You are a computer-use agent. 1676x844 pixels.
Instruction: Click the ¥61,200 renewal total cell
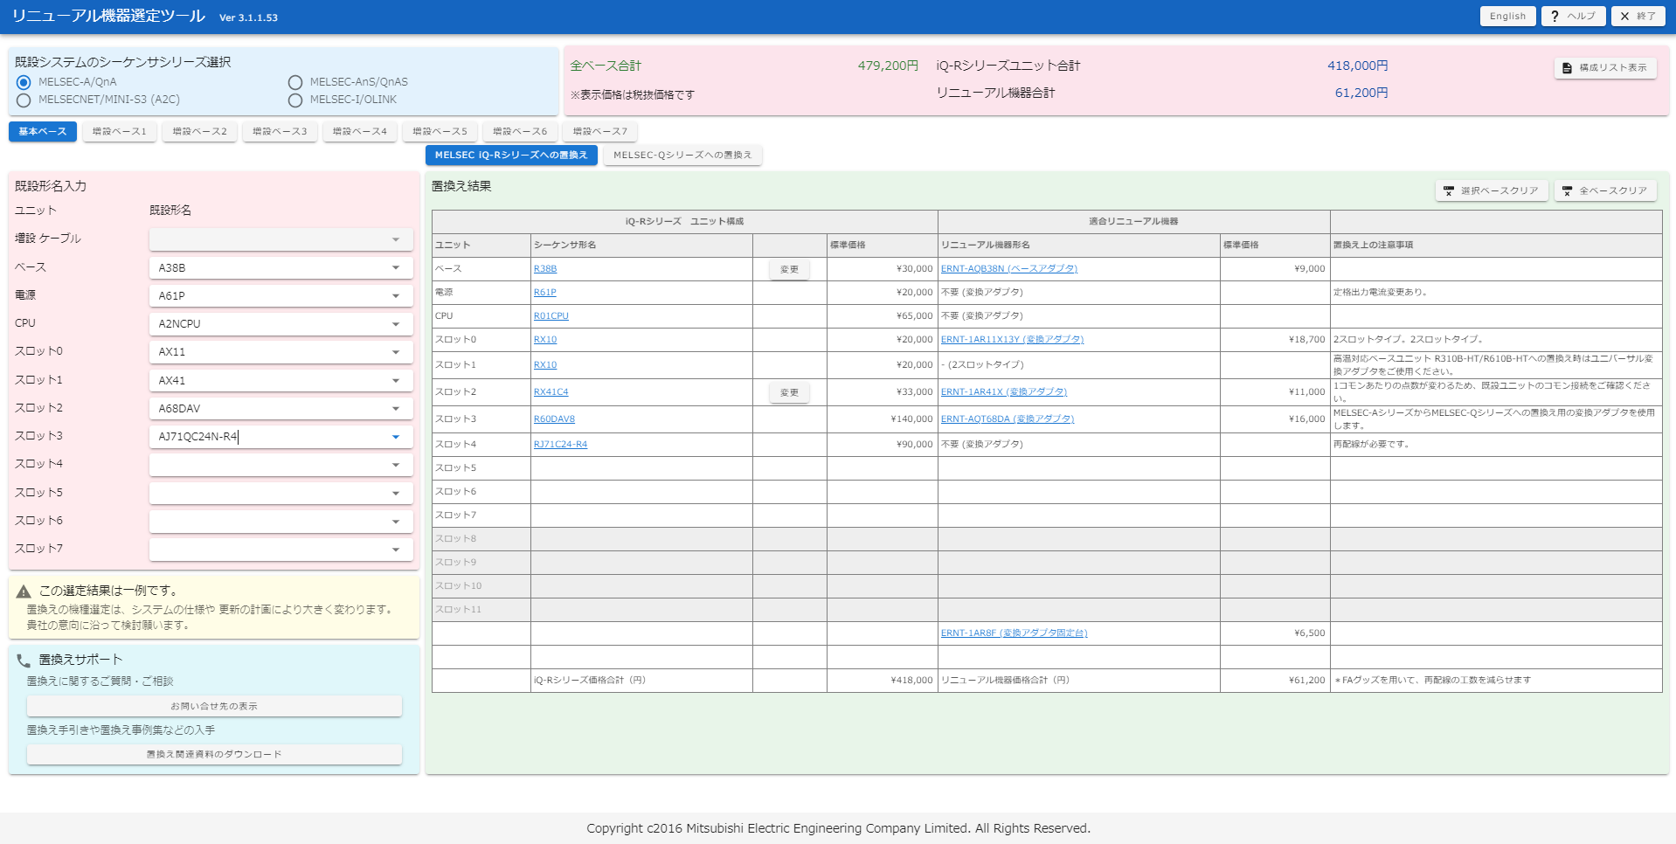1275,681
